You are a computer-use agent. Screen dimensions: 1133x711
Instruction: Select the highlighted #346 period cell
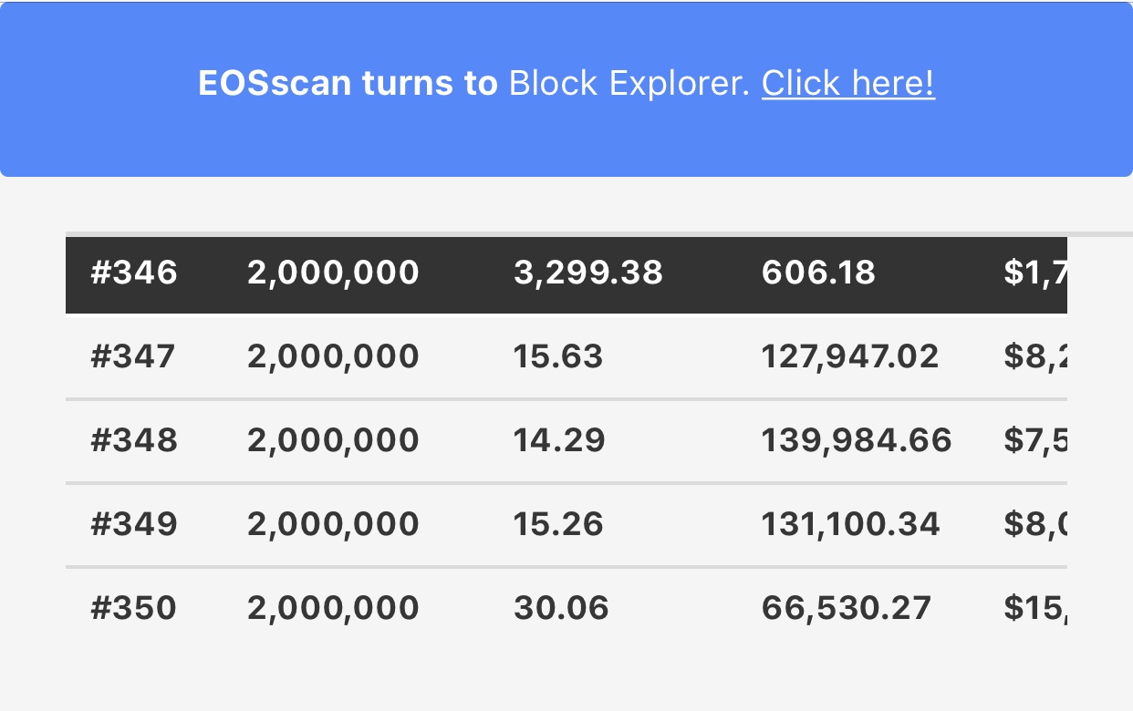[134, 273]
